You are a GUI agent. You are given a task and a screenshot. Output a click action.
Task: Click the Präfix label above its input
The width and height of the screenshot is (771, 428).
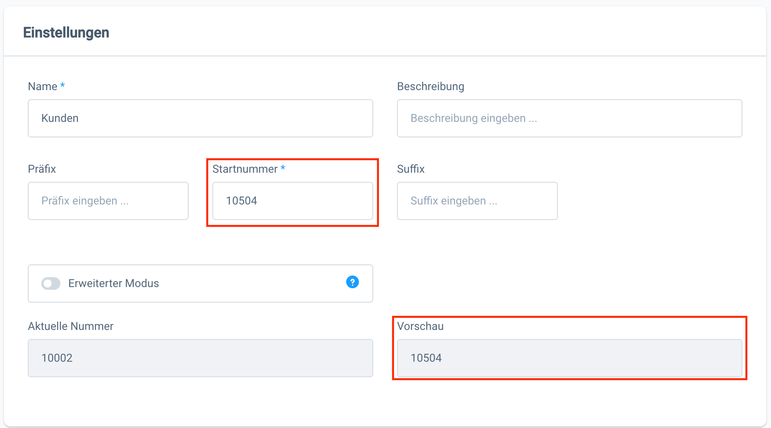pyautogui.click(x=41, y=169)
